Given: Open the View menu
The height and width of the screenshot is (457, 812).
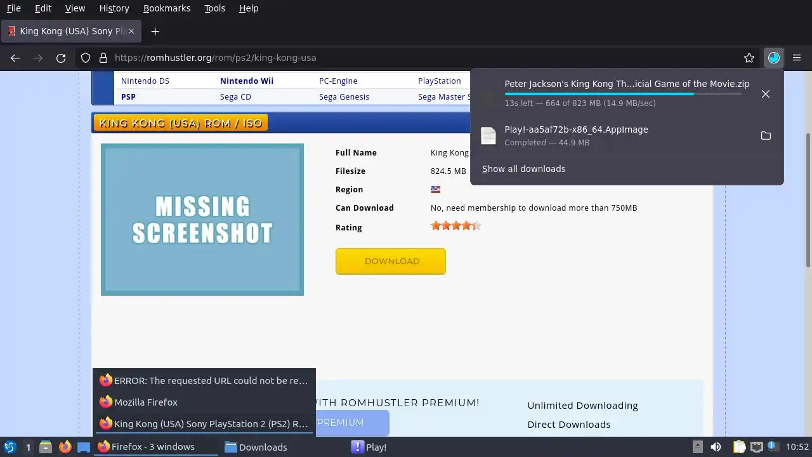Looking at the screenshot, I should coord(75,8).
